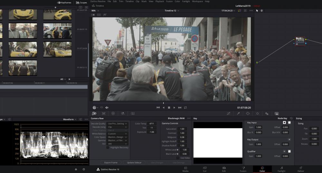
Task: Open the Playback menu
Action: click(160, 1)
